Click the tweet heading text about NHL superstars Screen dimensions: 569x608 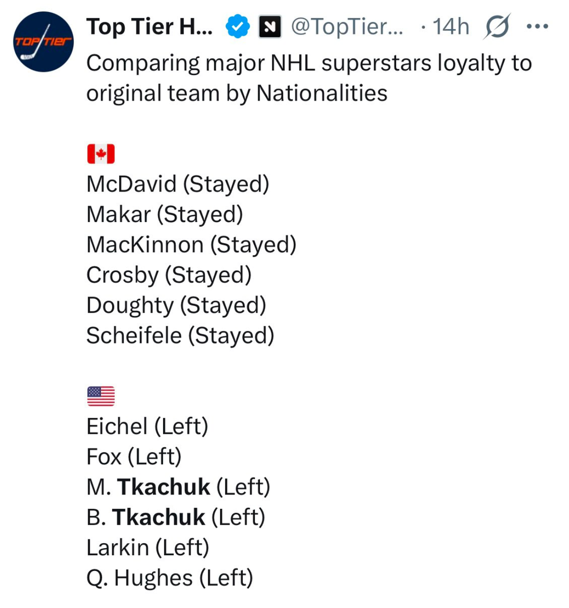pyautogui.click(x=309, y=78)
